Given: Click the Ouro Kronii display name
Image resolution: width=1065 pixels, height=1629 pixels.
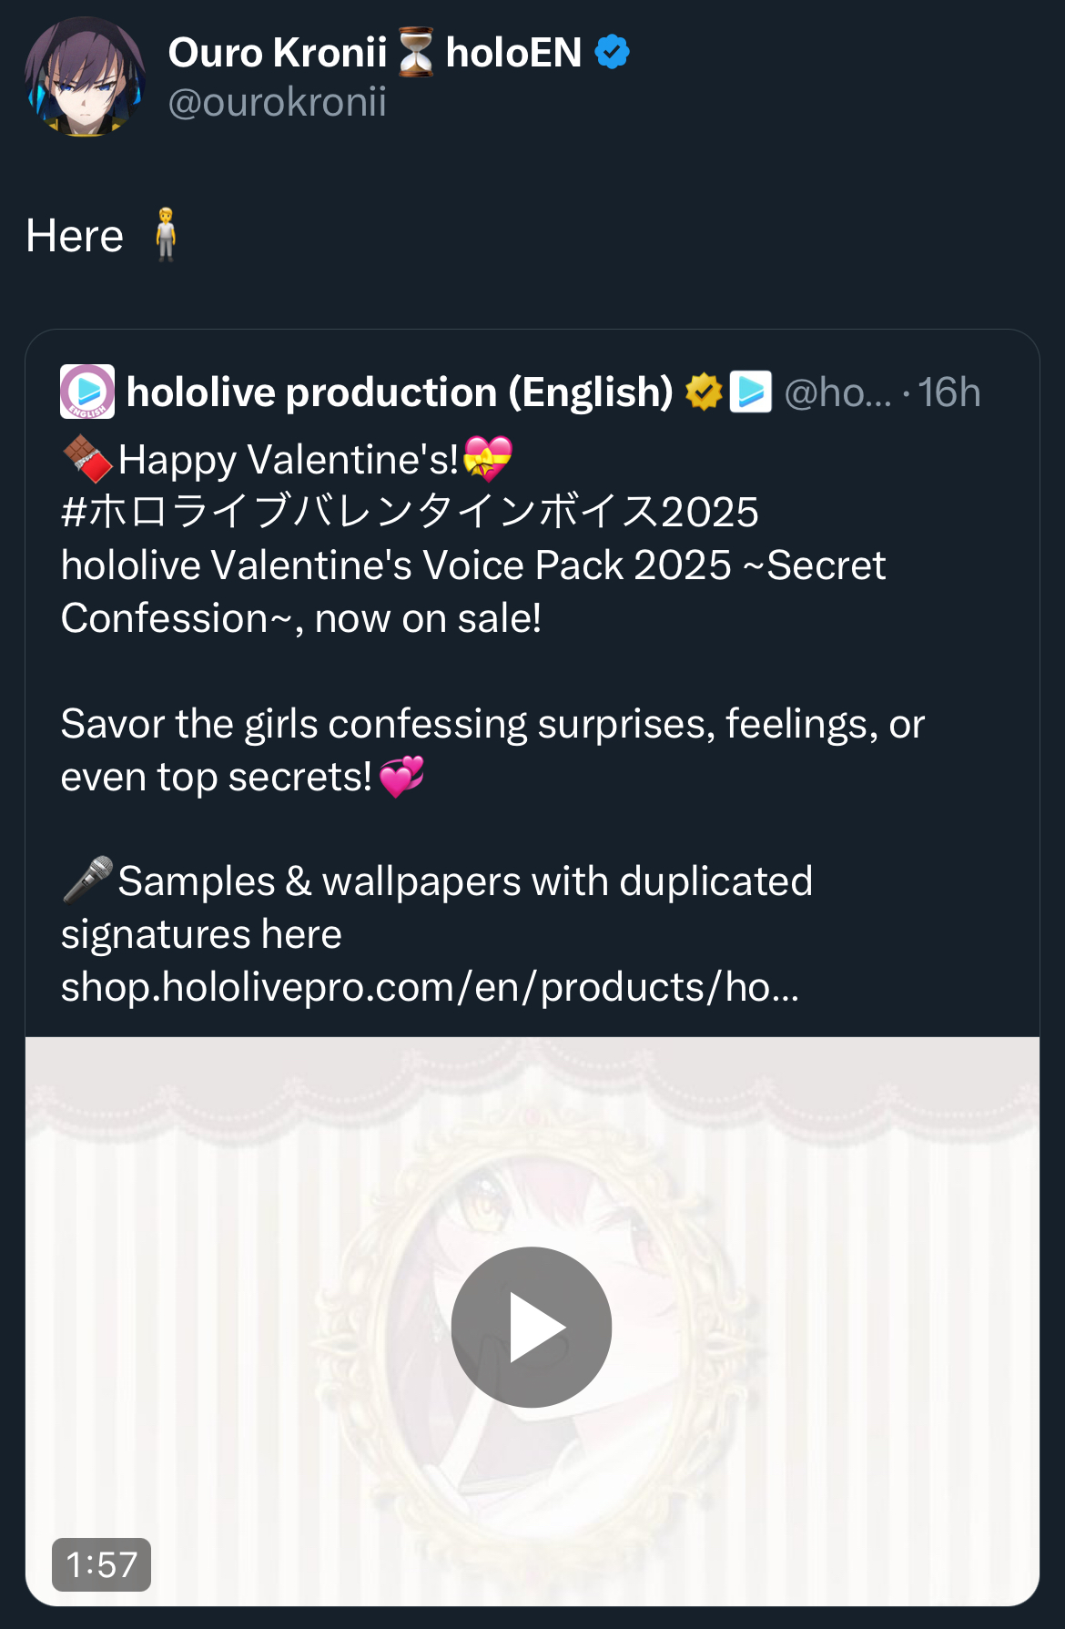Looking at the screenshot, I should 278,53.
